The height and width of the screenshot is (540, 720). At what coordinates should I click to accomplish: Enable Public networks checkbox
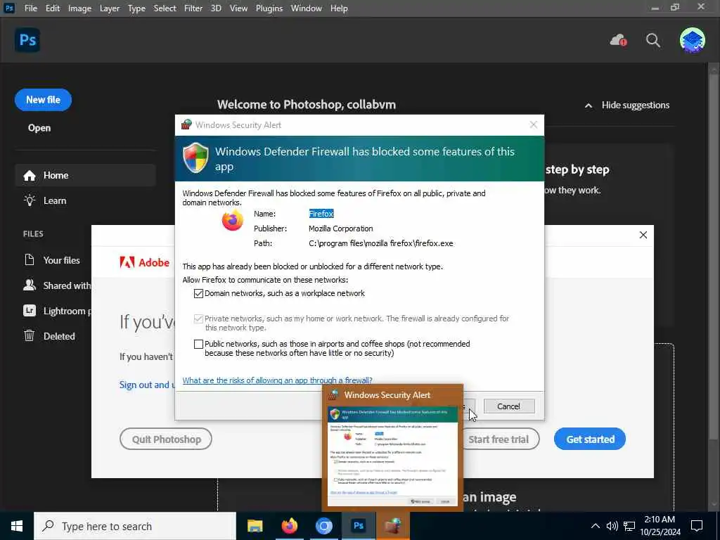pos(198,344)
